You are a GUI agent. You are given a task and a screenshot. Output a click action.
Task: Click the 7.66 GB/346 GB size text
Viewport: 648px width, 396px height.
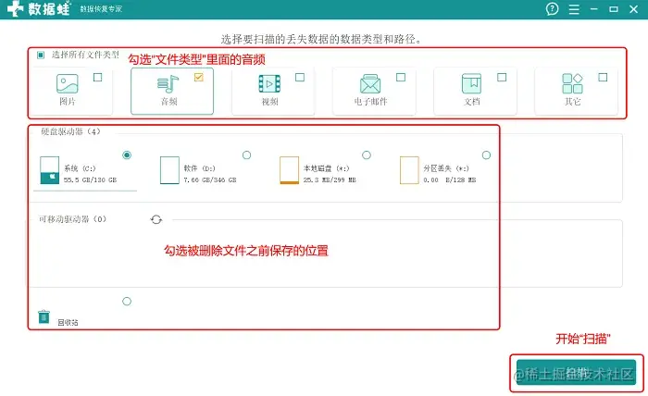(x=210, y=180)
